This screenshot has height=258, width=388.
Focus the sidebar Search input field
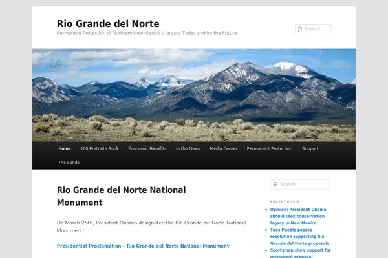click(300, 184)
